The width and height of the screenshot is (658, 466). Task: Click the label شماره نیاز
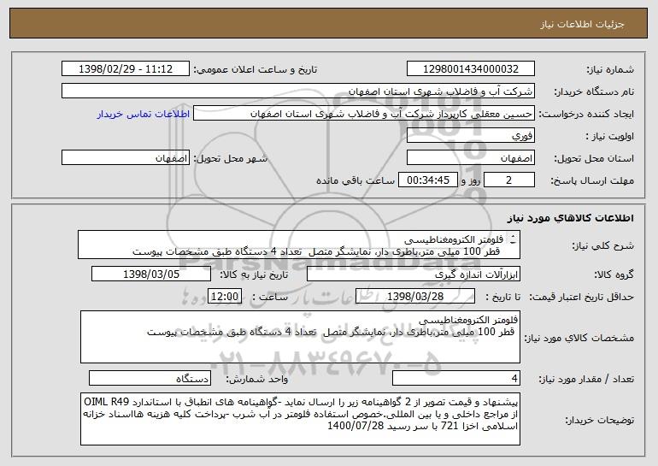coord(611,69)
